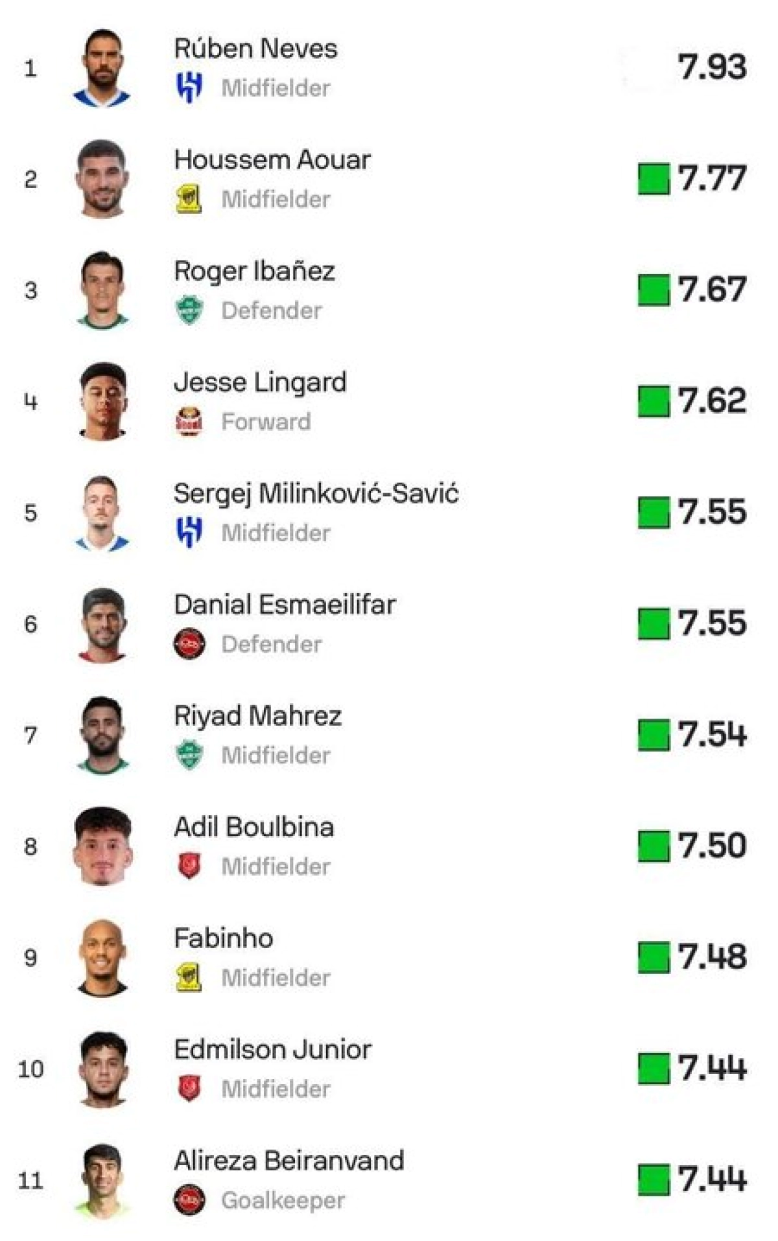Open the Riyad Mahrez name link

(x=257, y=716)
